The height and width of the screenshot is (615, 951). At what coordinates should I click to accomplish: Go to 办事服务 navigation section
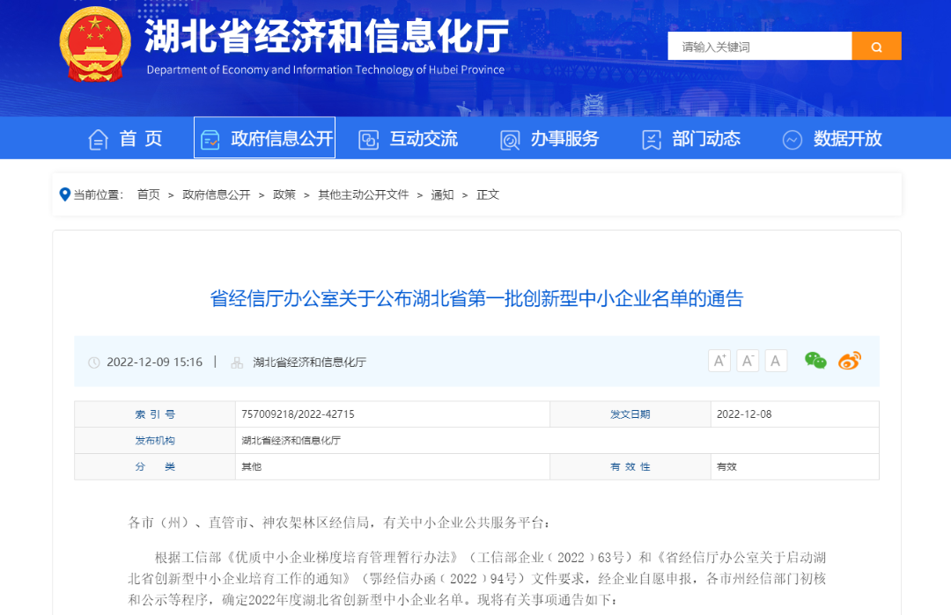pyautogui.click(x=549, y=139)
